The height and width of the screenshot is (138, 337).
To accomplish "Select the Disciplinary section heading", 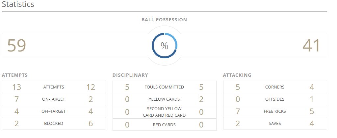I will [130, 75].
